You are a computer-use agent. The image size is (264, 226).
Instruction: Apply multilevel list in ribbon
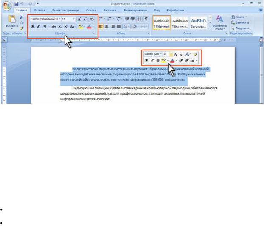(118, 19)
